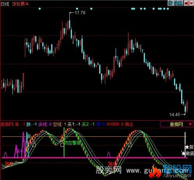Open the 股旁网 indicator selector dropdown
The image size is (194, 180).
[x=177, y=125]
